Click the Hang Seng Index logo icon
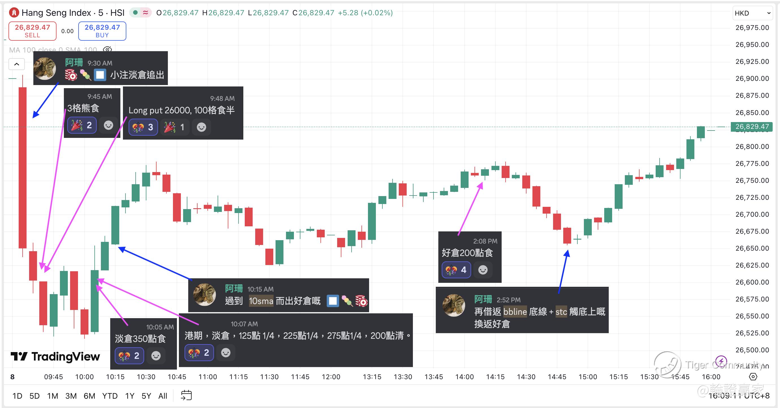 click(x=14, y=13)
